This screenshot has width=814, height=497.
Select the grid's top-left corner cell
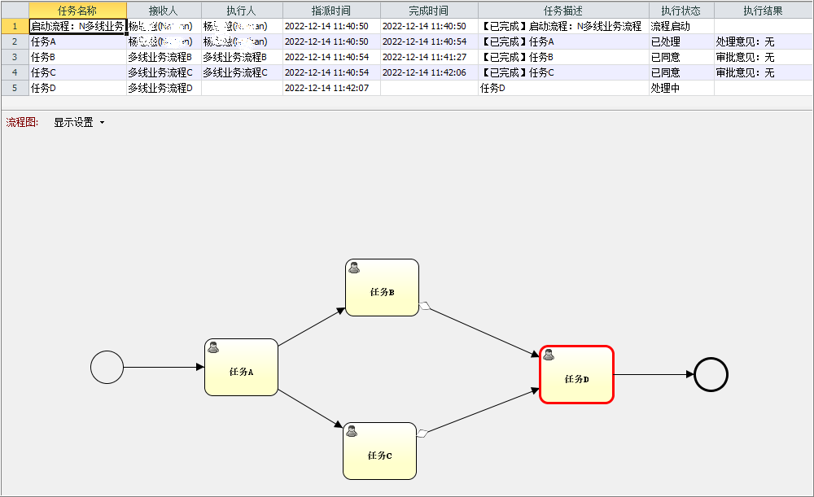15,11
